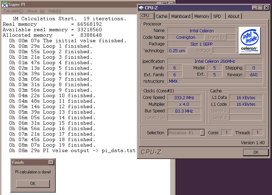Minimize the CPU-Z window
Image resolution: width=272 pixels, height=195 pixels.
[x=254, y=8]
